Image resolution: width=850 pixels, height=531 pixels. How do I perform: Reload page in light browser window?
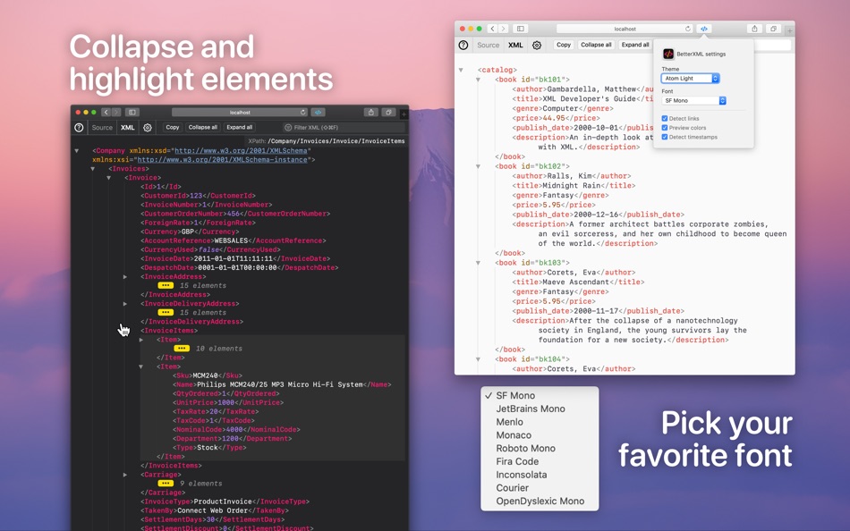(x=688, y=29)
